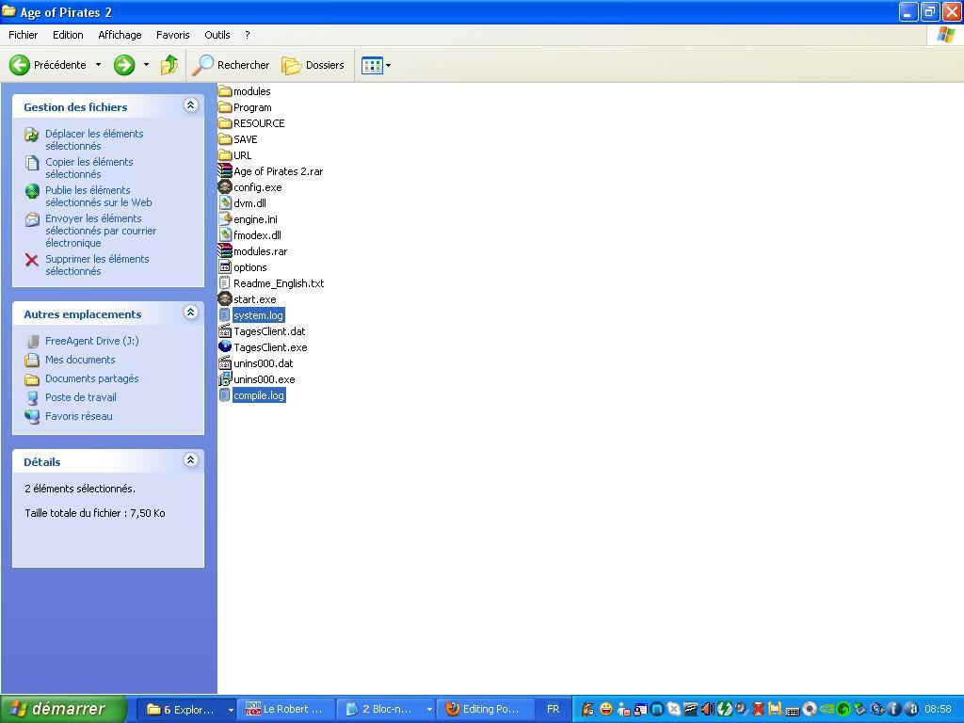Click the démarrer start button
This screenshot has height=723, width=964.
coord(63,709)
